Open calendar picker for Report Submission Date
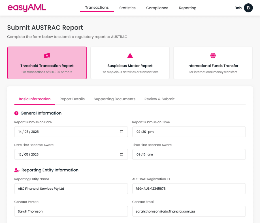The width and height of the screenshot is (260, 223). [122, 132]
